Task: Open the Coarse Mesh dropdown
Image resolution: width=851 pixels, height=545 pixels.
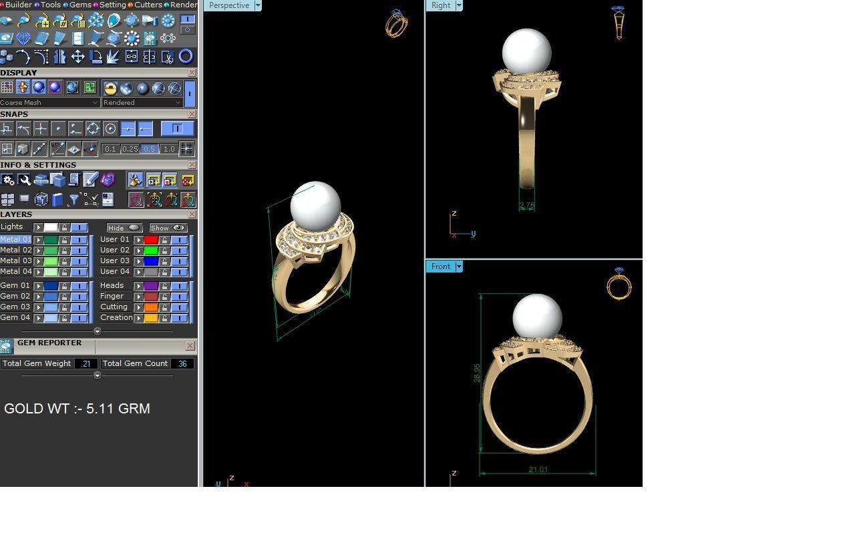Action: click(50, 102)
